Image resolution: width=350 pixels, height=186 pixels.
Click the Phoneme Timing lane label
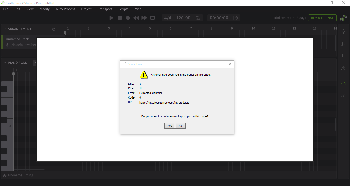click(20, 175)
